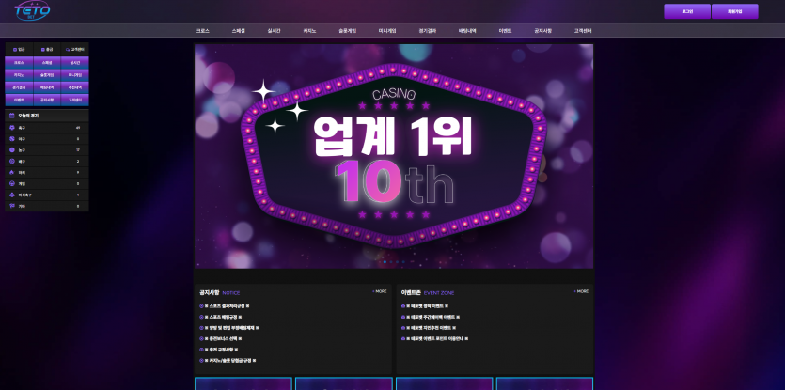Click the hockey (하키) icon in today's matches
This screenshot has width=785, height=390.
click(x=12, y=172)
